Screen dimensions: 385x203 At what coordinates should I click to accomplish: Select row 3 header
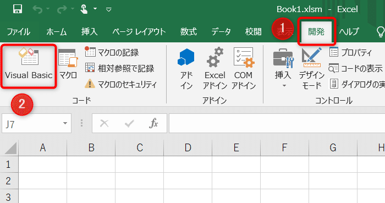9,196
